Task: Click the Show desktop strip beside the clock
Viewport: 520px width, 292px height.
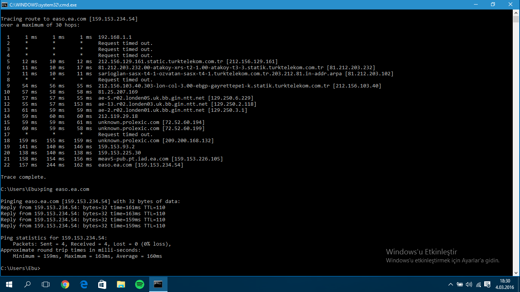Action: point(519,284)
